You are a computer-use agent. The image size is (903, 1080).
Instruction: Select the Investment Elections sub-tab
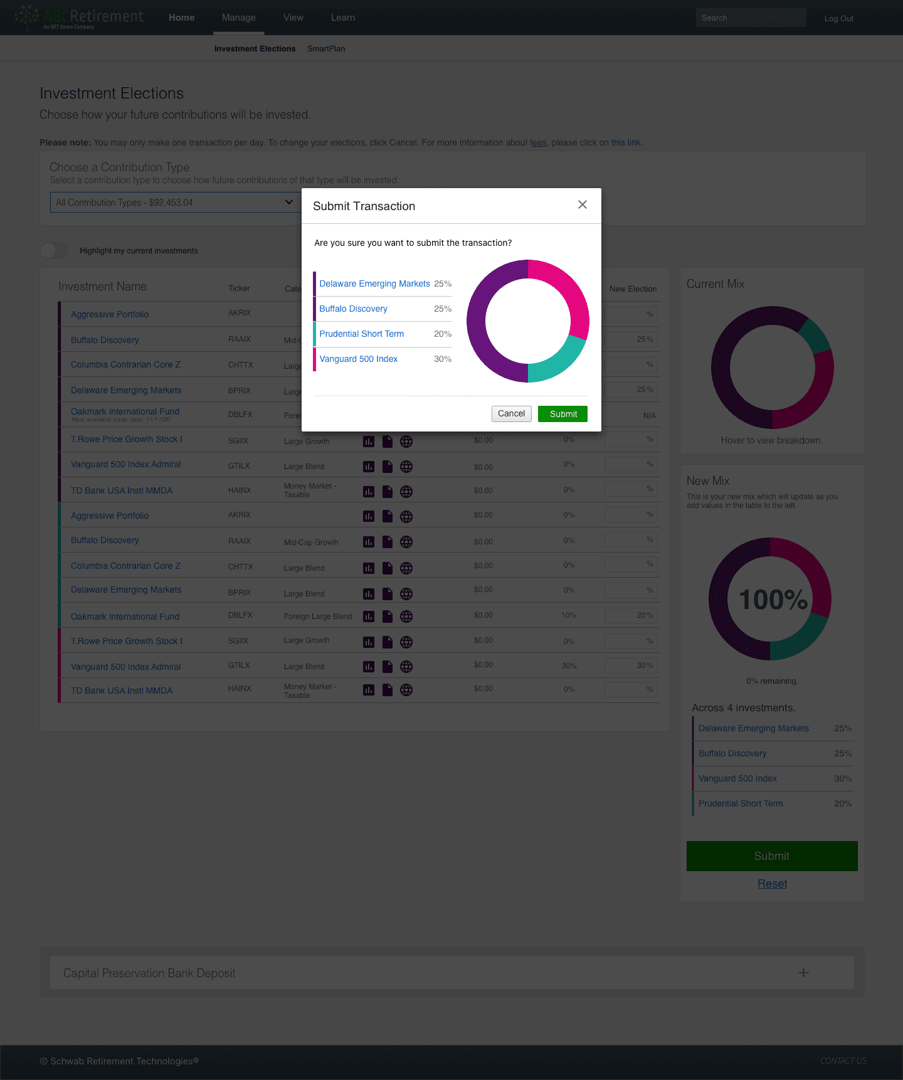point(255,48)
